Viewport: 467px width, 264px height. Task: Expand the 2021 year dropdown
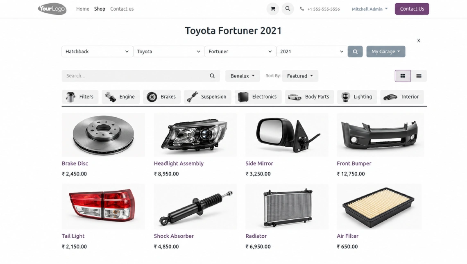312,52
